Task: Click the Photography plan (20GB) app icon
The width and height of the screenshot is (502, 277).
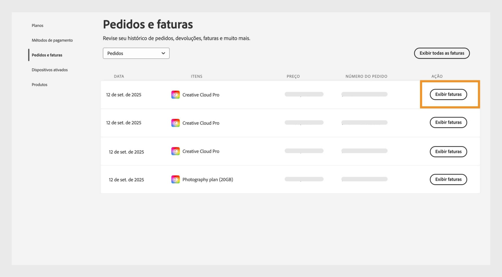Action: point(176,179)
